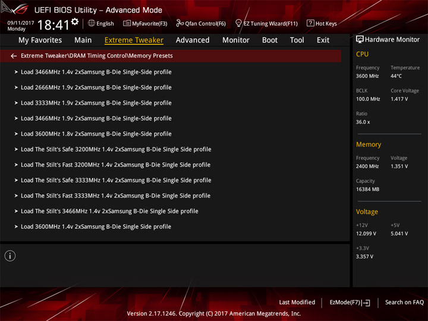Load The Stilt's Safe 3333MHz profile

[116, 181]
